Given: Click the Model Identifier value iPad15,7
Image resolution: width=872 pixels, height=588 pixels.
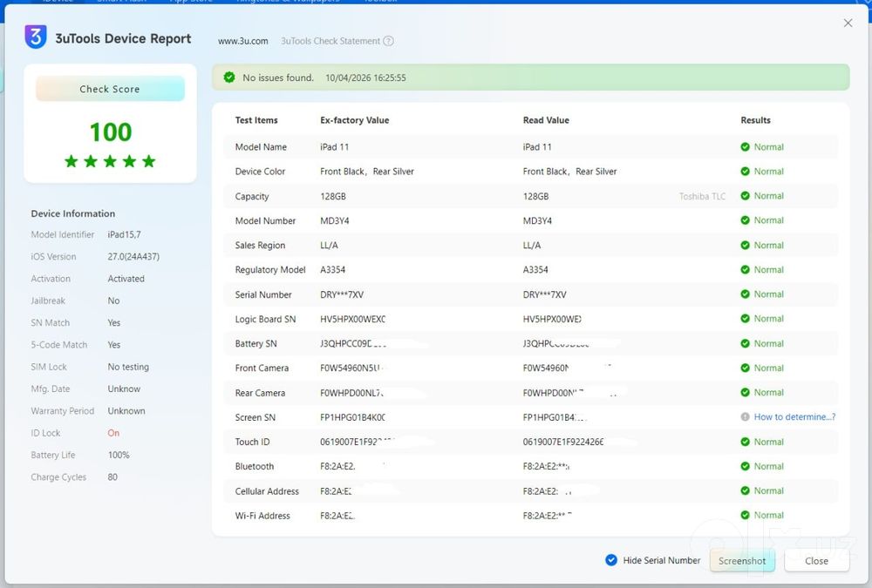Looking at the screenshot, I should pos(124,234).
